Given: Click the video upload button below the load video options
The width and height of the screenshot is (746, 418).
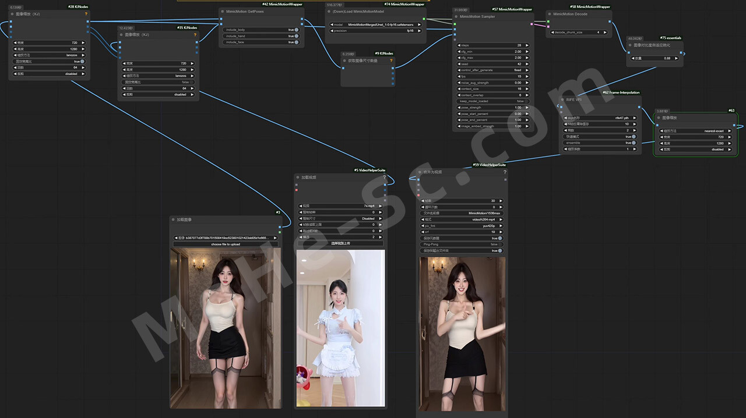Looking at the screenshot, I should (340, 243).
